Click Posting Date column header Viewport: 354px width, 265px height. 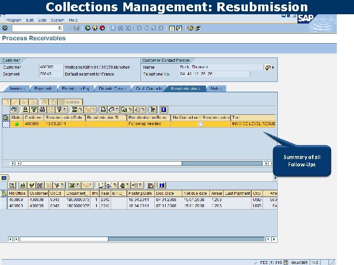141,193
